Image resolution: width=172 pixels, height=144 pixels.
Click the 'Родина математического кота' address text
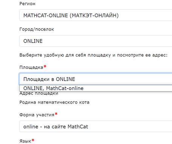pos(54,102)
